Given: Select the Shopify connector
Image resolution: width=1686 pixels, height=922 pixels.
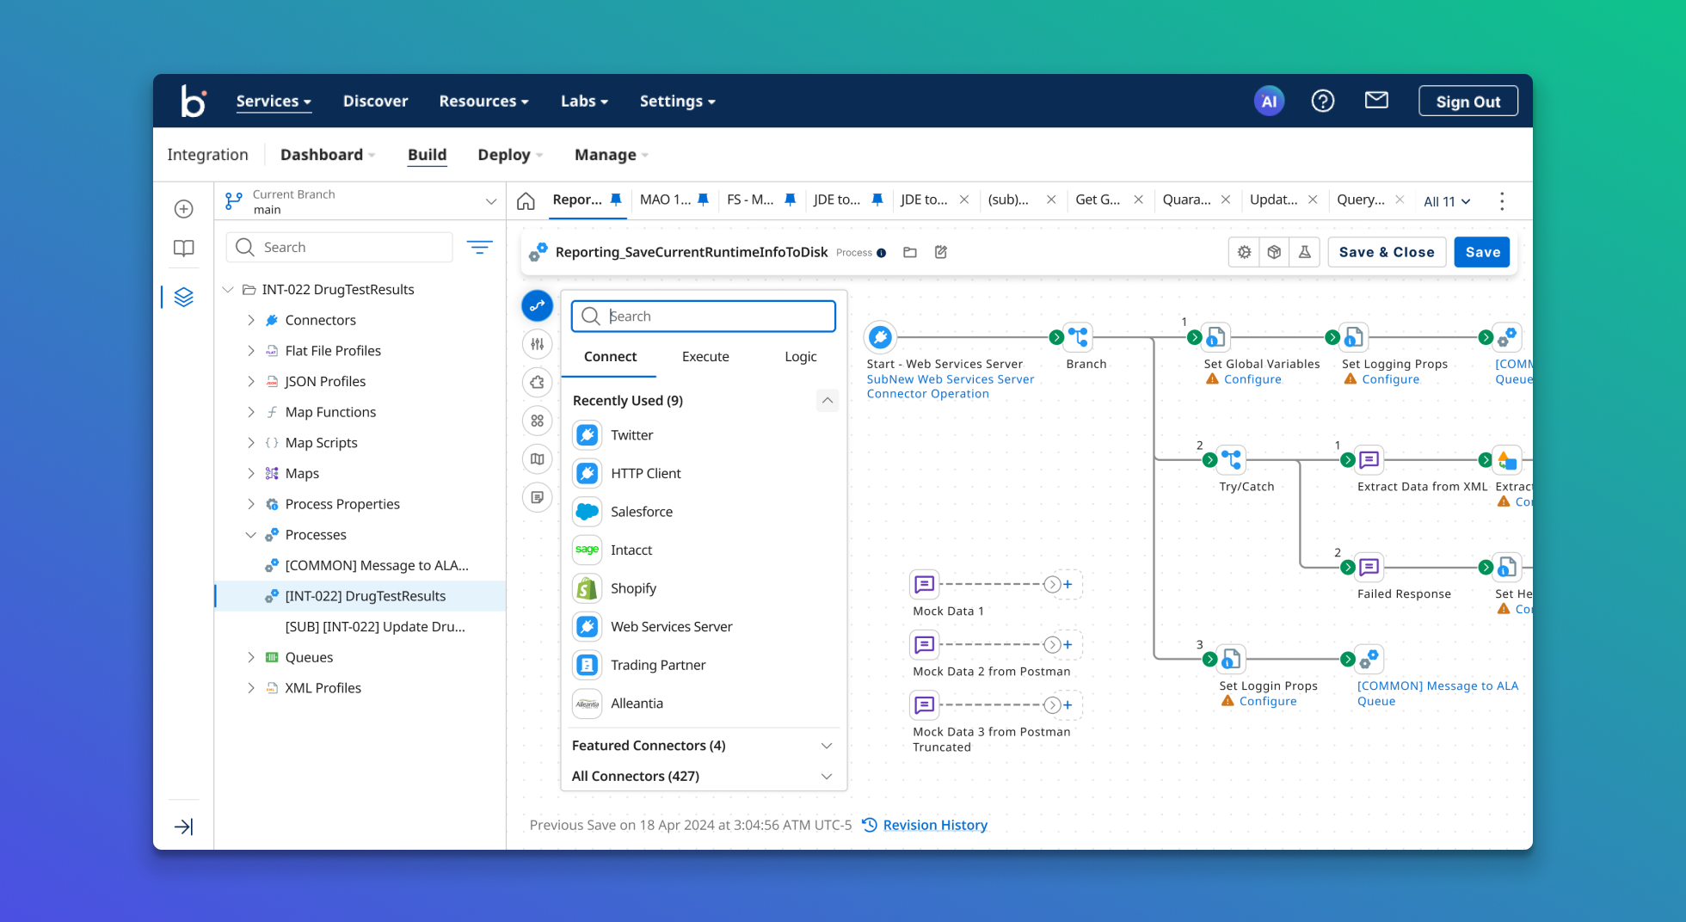Looking at the screenshot, I should 633,588.
